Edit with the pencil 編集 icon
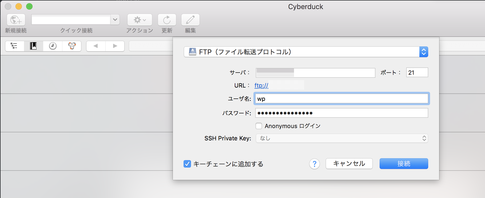 (190, 20)
